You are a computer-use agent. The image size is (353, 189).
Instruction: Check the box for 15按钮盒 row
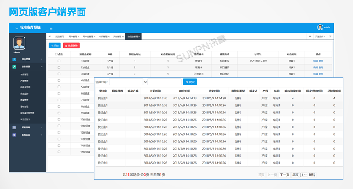click(59, 152)
